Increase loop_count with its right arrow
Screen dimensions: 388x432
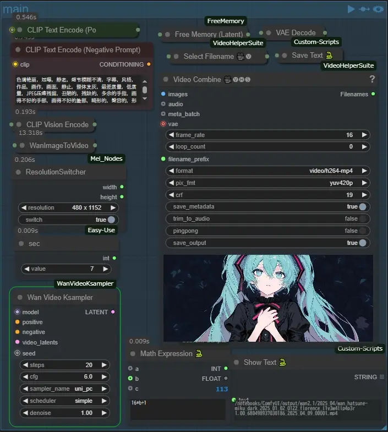(x=364, y=146)
